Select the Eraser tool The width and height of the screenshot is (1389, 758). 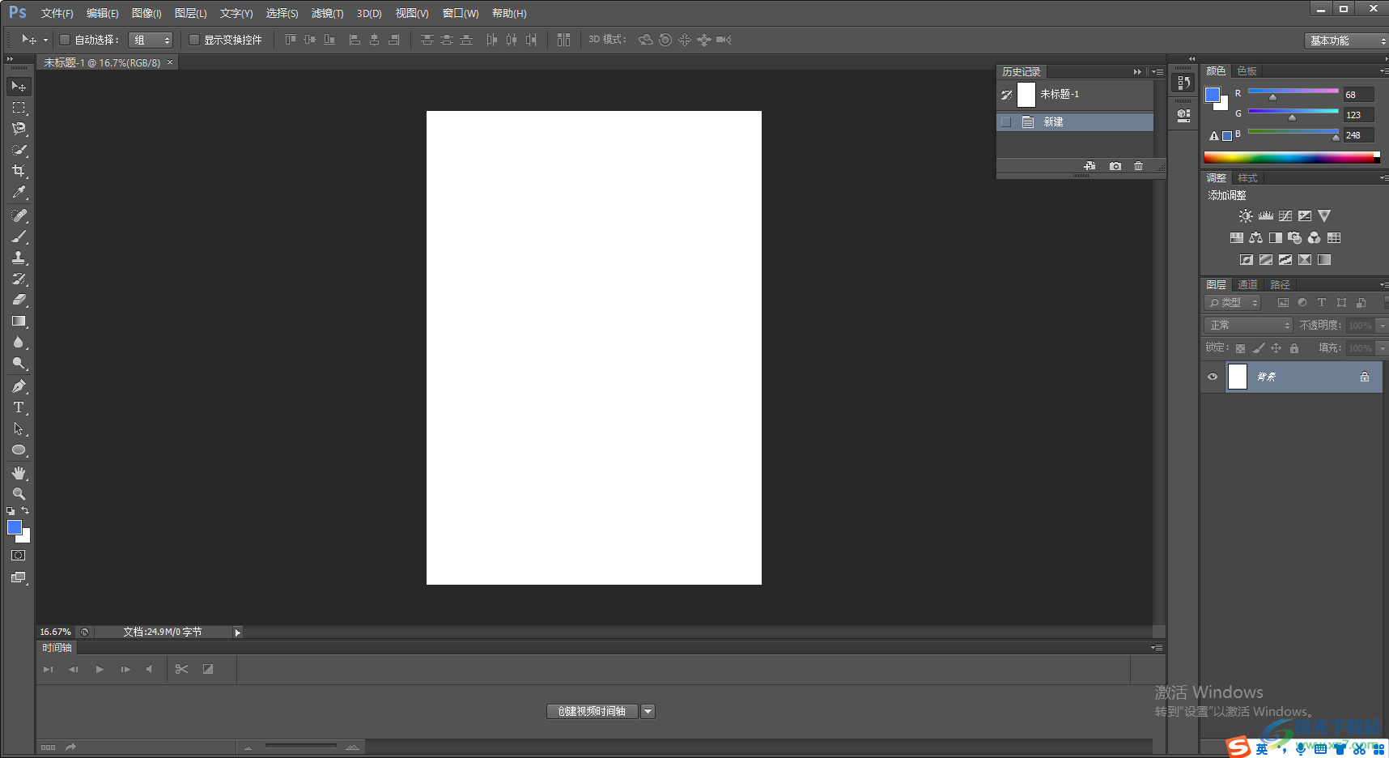[19, 300]
